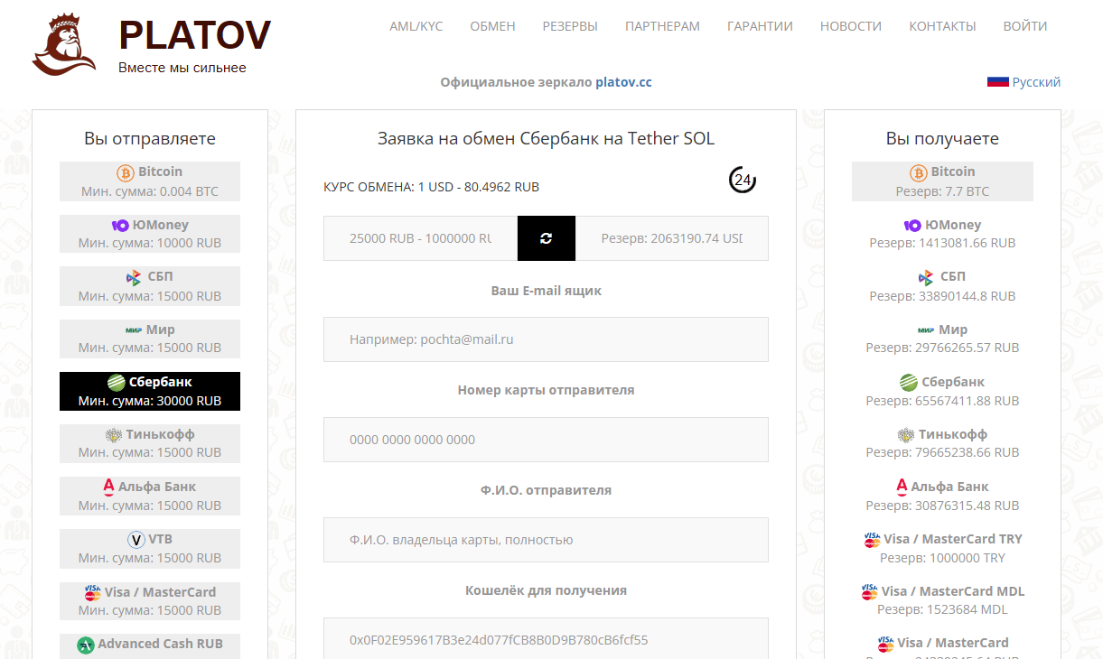Viewport: 1103px width, 659px height.
Task: Select VTB as sending method
Action: click(x=150, y=548)
